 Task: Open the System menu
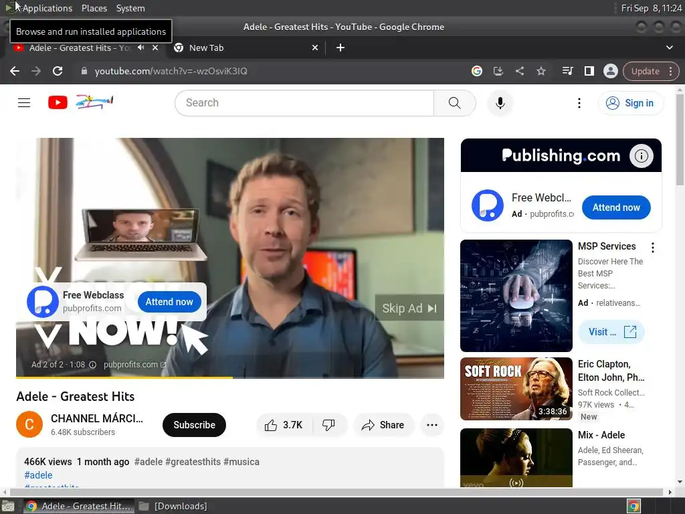[x=130, y=8]
